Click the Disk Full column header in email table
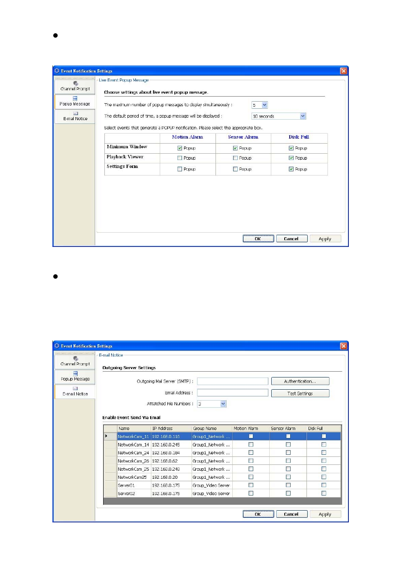 click(324, 428)
